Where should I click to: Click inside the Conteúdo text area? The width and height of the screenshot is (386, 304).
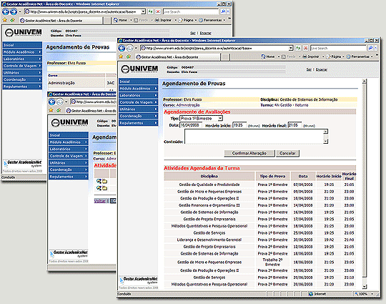(254, 137)
